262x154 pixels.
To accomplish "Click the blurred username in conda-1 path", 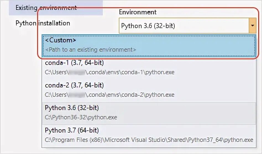I will coord(77,72).
